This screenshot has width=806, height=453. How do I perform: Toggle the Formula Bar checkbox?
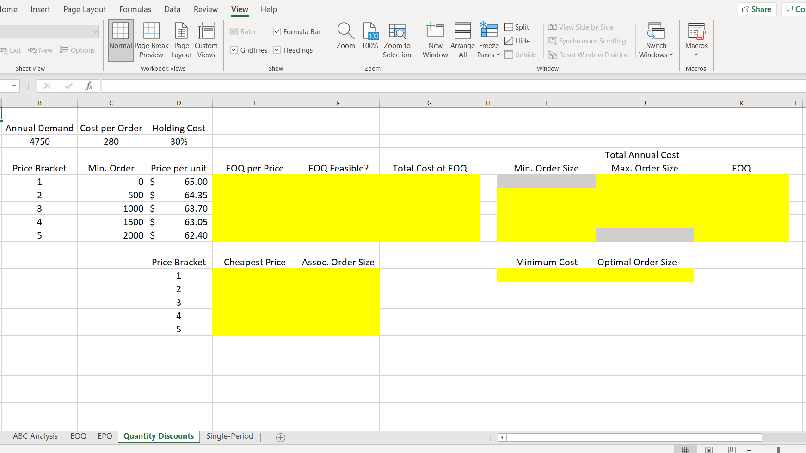pyautogui.click(x=277, y=32)
